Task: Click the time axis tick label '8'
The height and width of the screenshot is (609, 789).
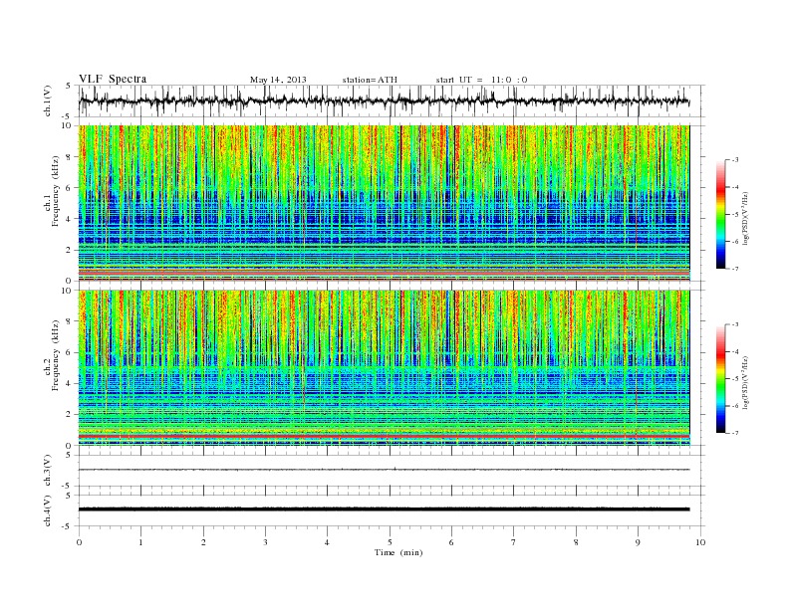Action: click(576, 542)
